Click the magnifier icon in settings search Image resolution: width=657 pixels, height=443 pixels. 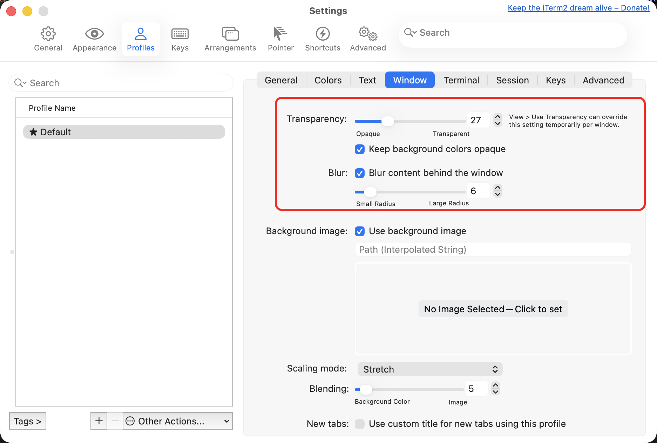click(x=410, y=33)
